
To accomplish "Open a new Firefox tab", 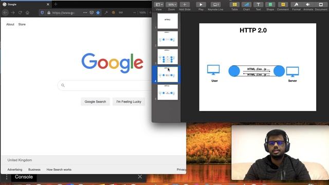I will coord(56,4).
